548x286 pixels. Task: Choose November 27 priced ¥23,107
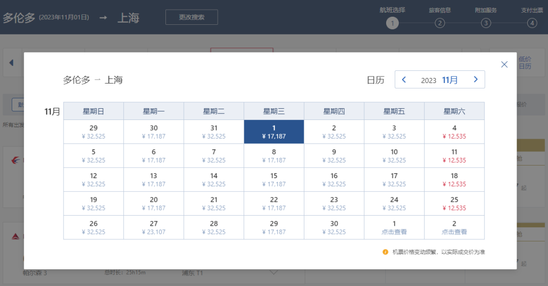click(154, 227)
